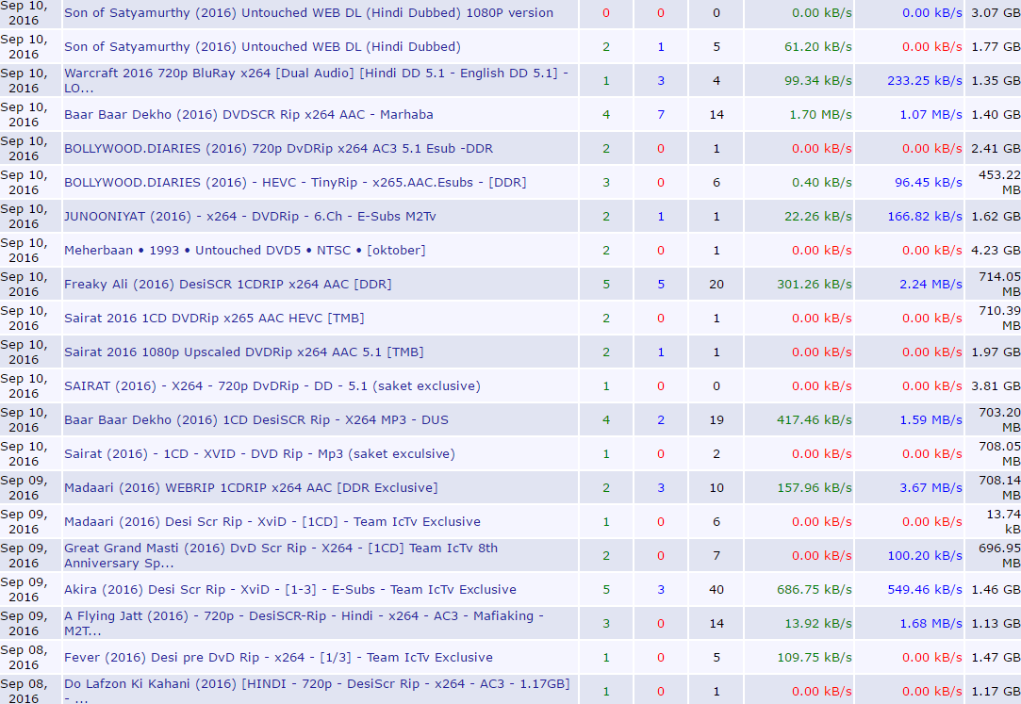
Task: Open Meherbaan 1993 Untouched DVD5 link
Action: pos(245,250)
